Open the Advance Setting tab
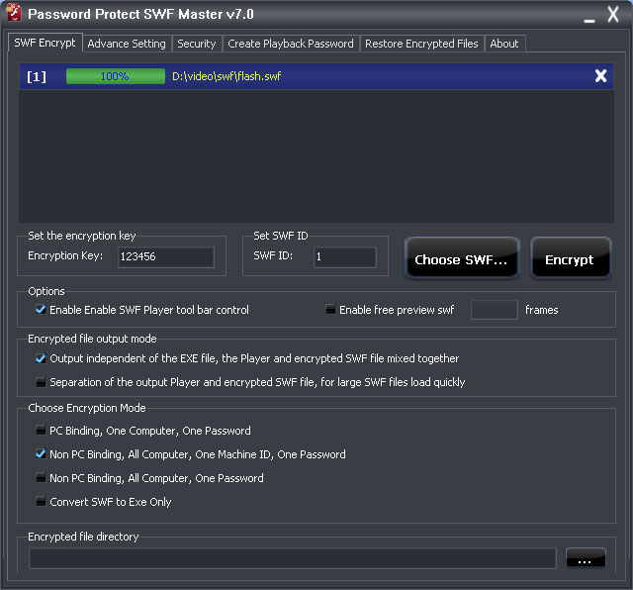Screen dimensions: 633x590 pyautogui.click(x=126, y=44)
